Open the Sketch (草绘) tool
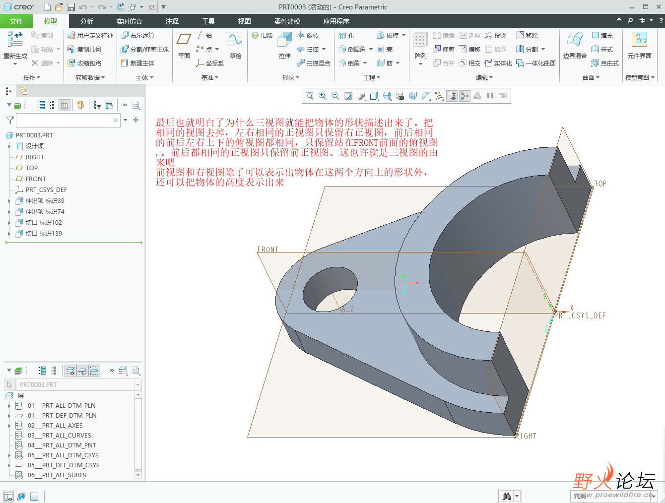Screen dimensions: 665x503 235,46
